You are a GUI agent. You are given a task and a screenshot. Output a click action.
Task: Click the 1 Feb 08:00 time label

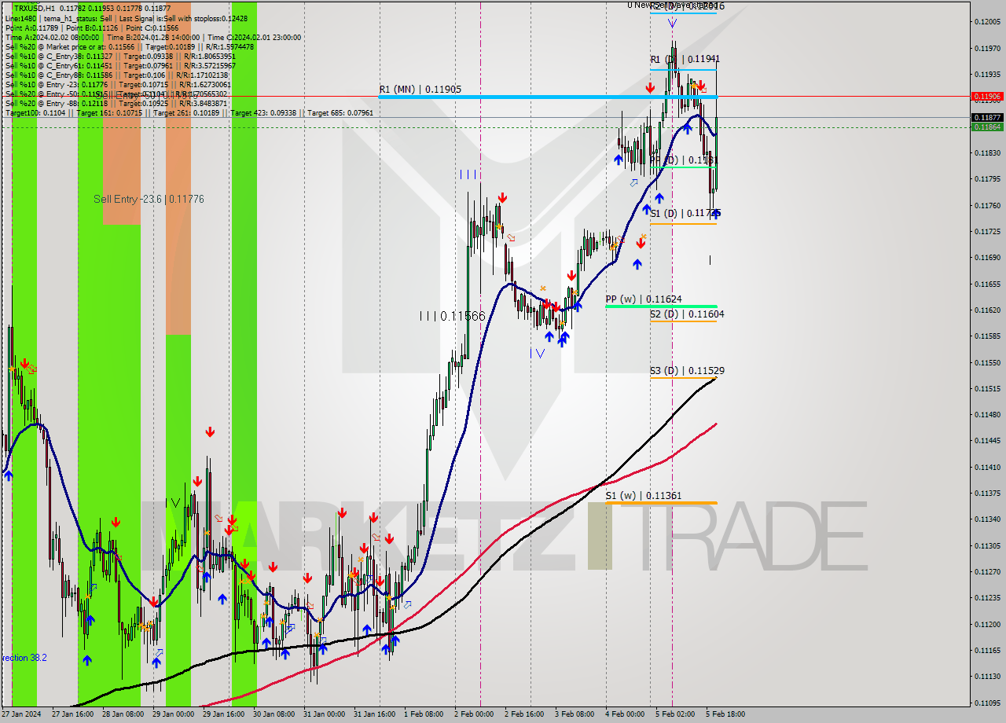coord(424,714)
